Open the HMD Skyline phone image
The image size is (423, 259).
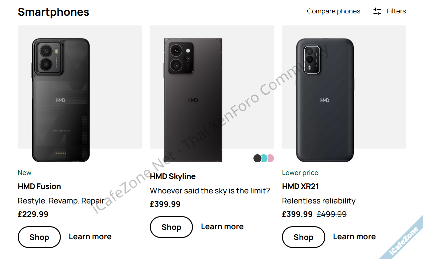193,100
